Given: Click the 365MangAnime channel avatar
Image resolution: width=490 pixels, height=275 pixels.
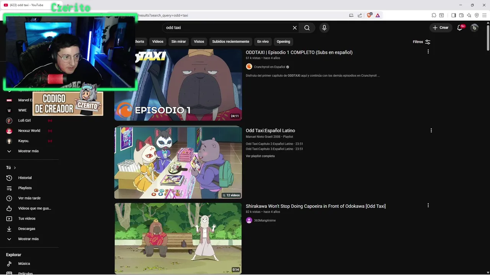Looking at the screenshot, I should coord(249,220).
